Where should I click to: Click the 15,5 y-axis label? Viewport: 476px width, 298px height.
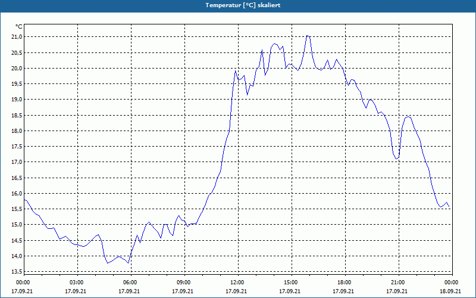tap(17, 209)
